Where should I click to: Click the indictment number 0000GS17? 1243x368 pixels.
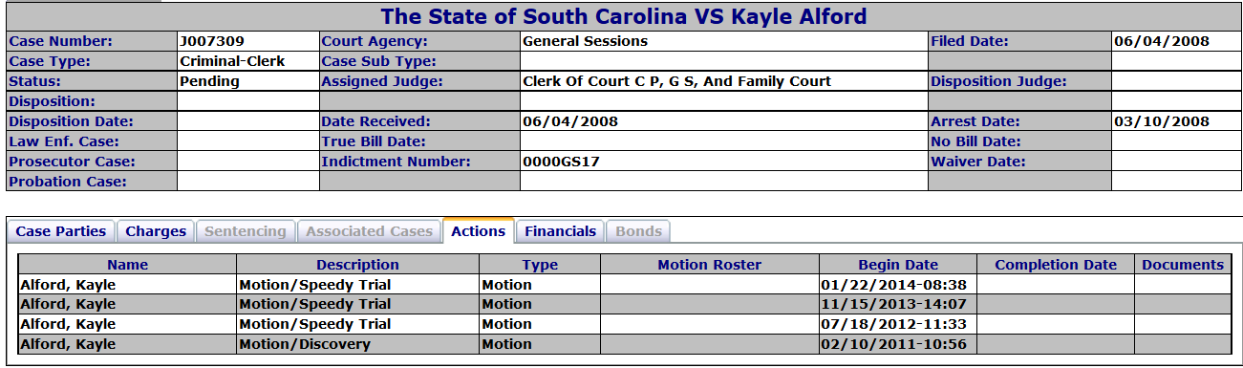pyautogui.click(x=561, y=162)
